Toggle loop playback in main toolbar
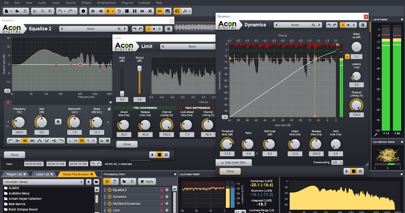This screenshot has height=213, width=405. pos(119,11)
